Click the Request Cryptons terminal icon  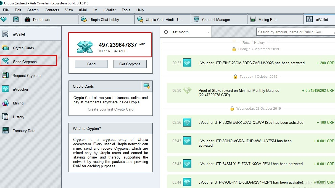pos(5,75)
